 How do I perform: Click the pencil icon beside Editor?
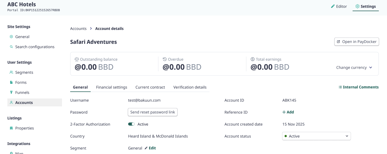coord(333,6)
